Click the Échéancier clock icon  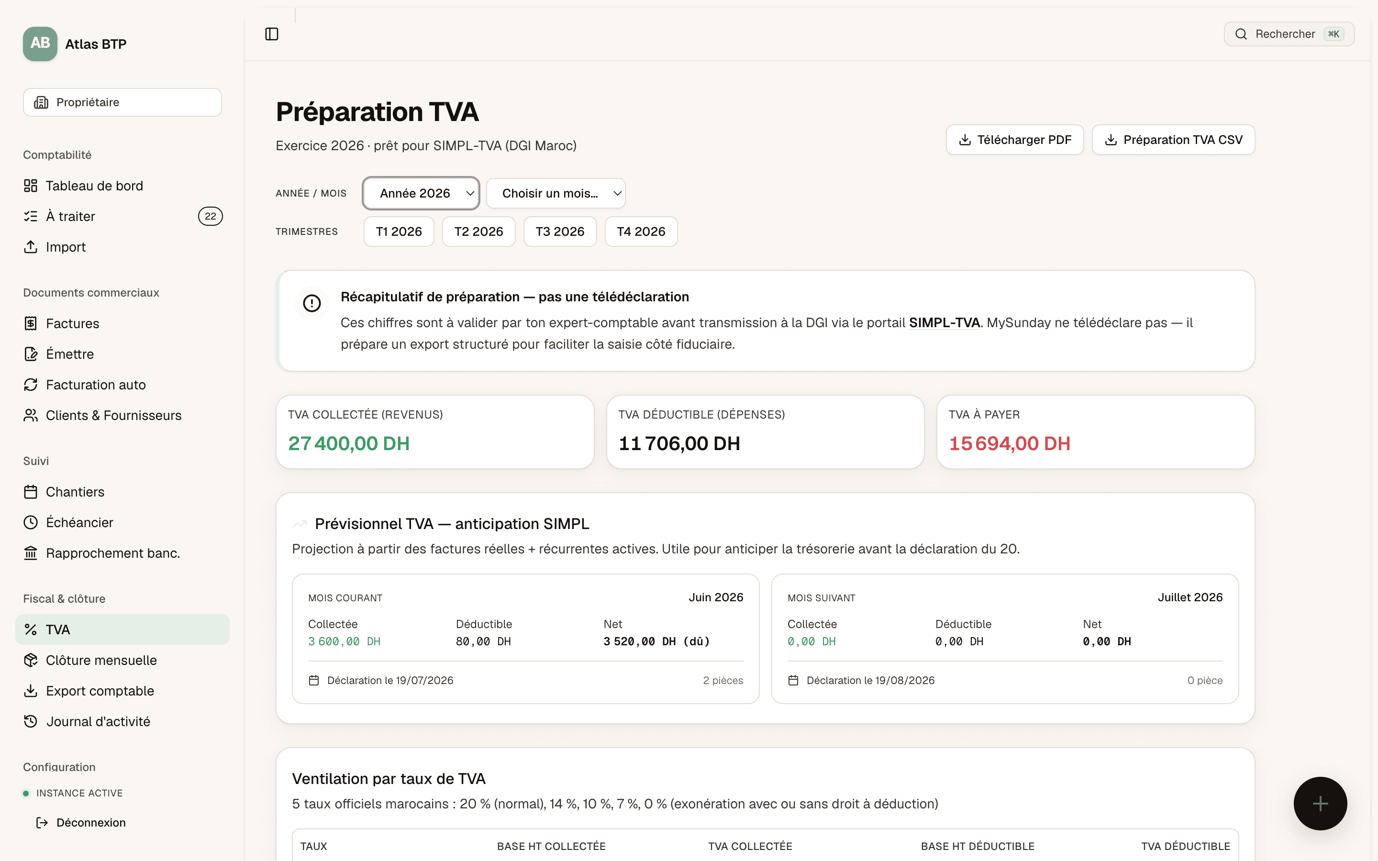tap(31, 522)
